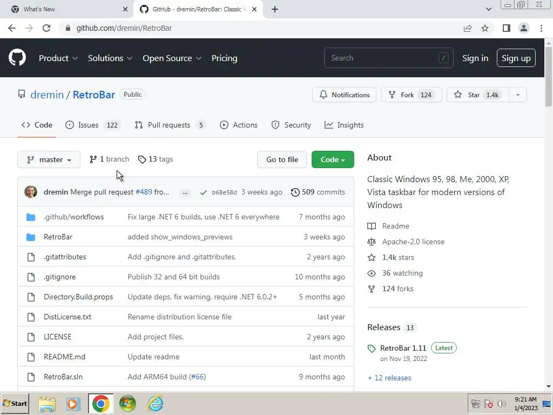
Task: Click the RetroBar folder icon
Action: pos(31,237)
